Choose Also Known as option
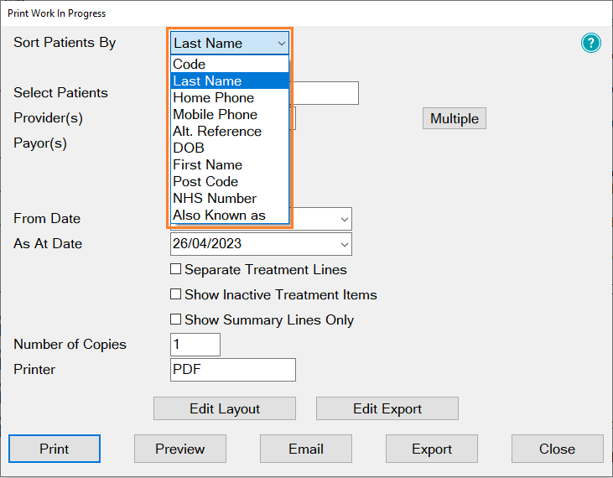This screenshot has height=478, width=613. 230,216
